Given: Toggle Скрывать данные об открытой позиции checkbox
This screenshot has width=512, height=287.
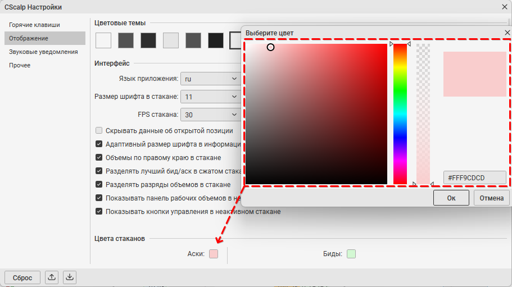Looking at the screenshot, I should pos(98,130).
